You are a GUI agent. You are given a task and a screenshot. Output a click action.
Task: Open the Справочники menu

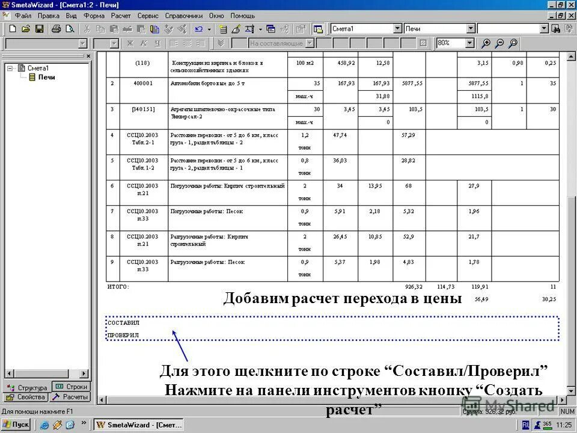point(182,16)
